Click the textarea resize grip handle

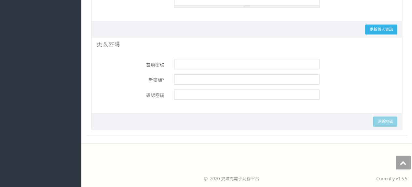click(247, 6)
